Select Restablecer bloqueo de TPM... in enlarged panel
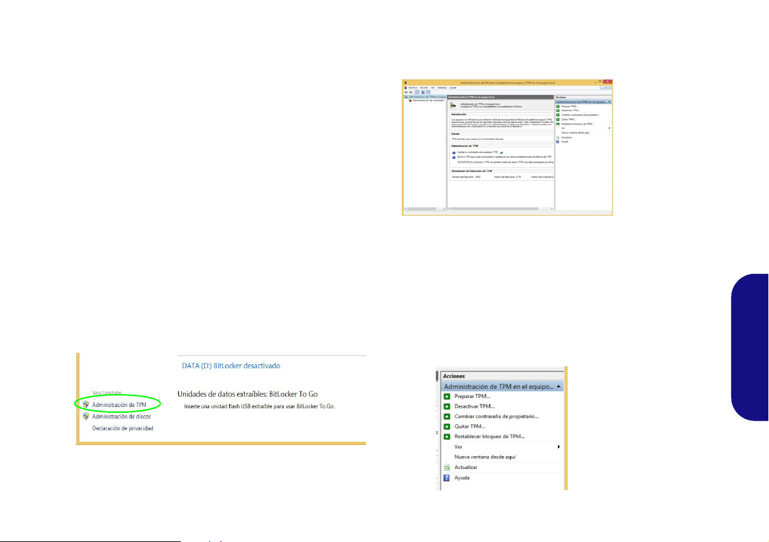Screen dimensions: 769x542 (489, 437)
